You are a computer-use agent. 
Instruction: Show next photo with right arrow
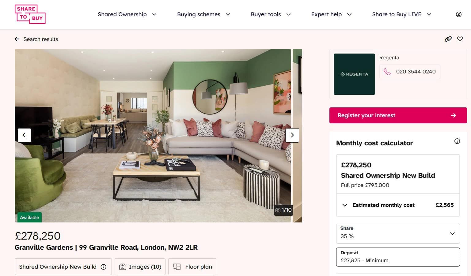[x=292, y=135]
